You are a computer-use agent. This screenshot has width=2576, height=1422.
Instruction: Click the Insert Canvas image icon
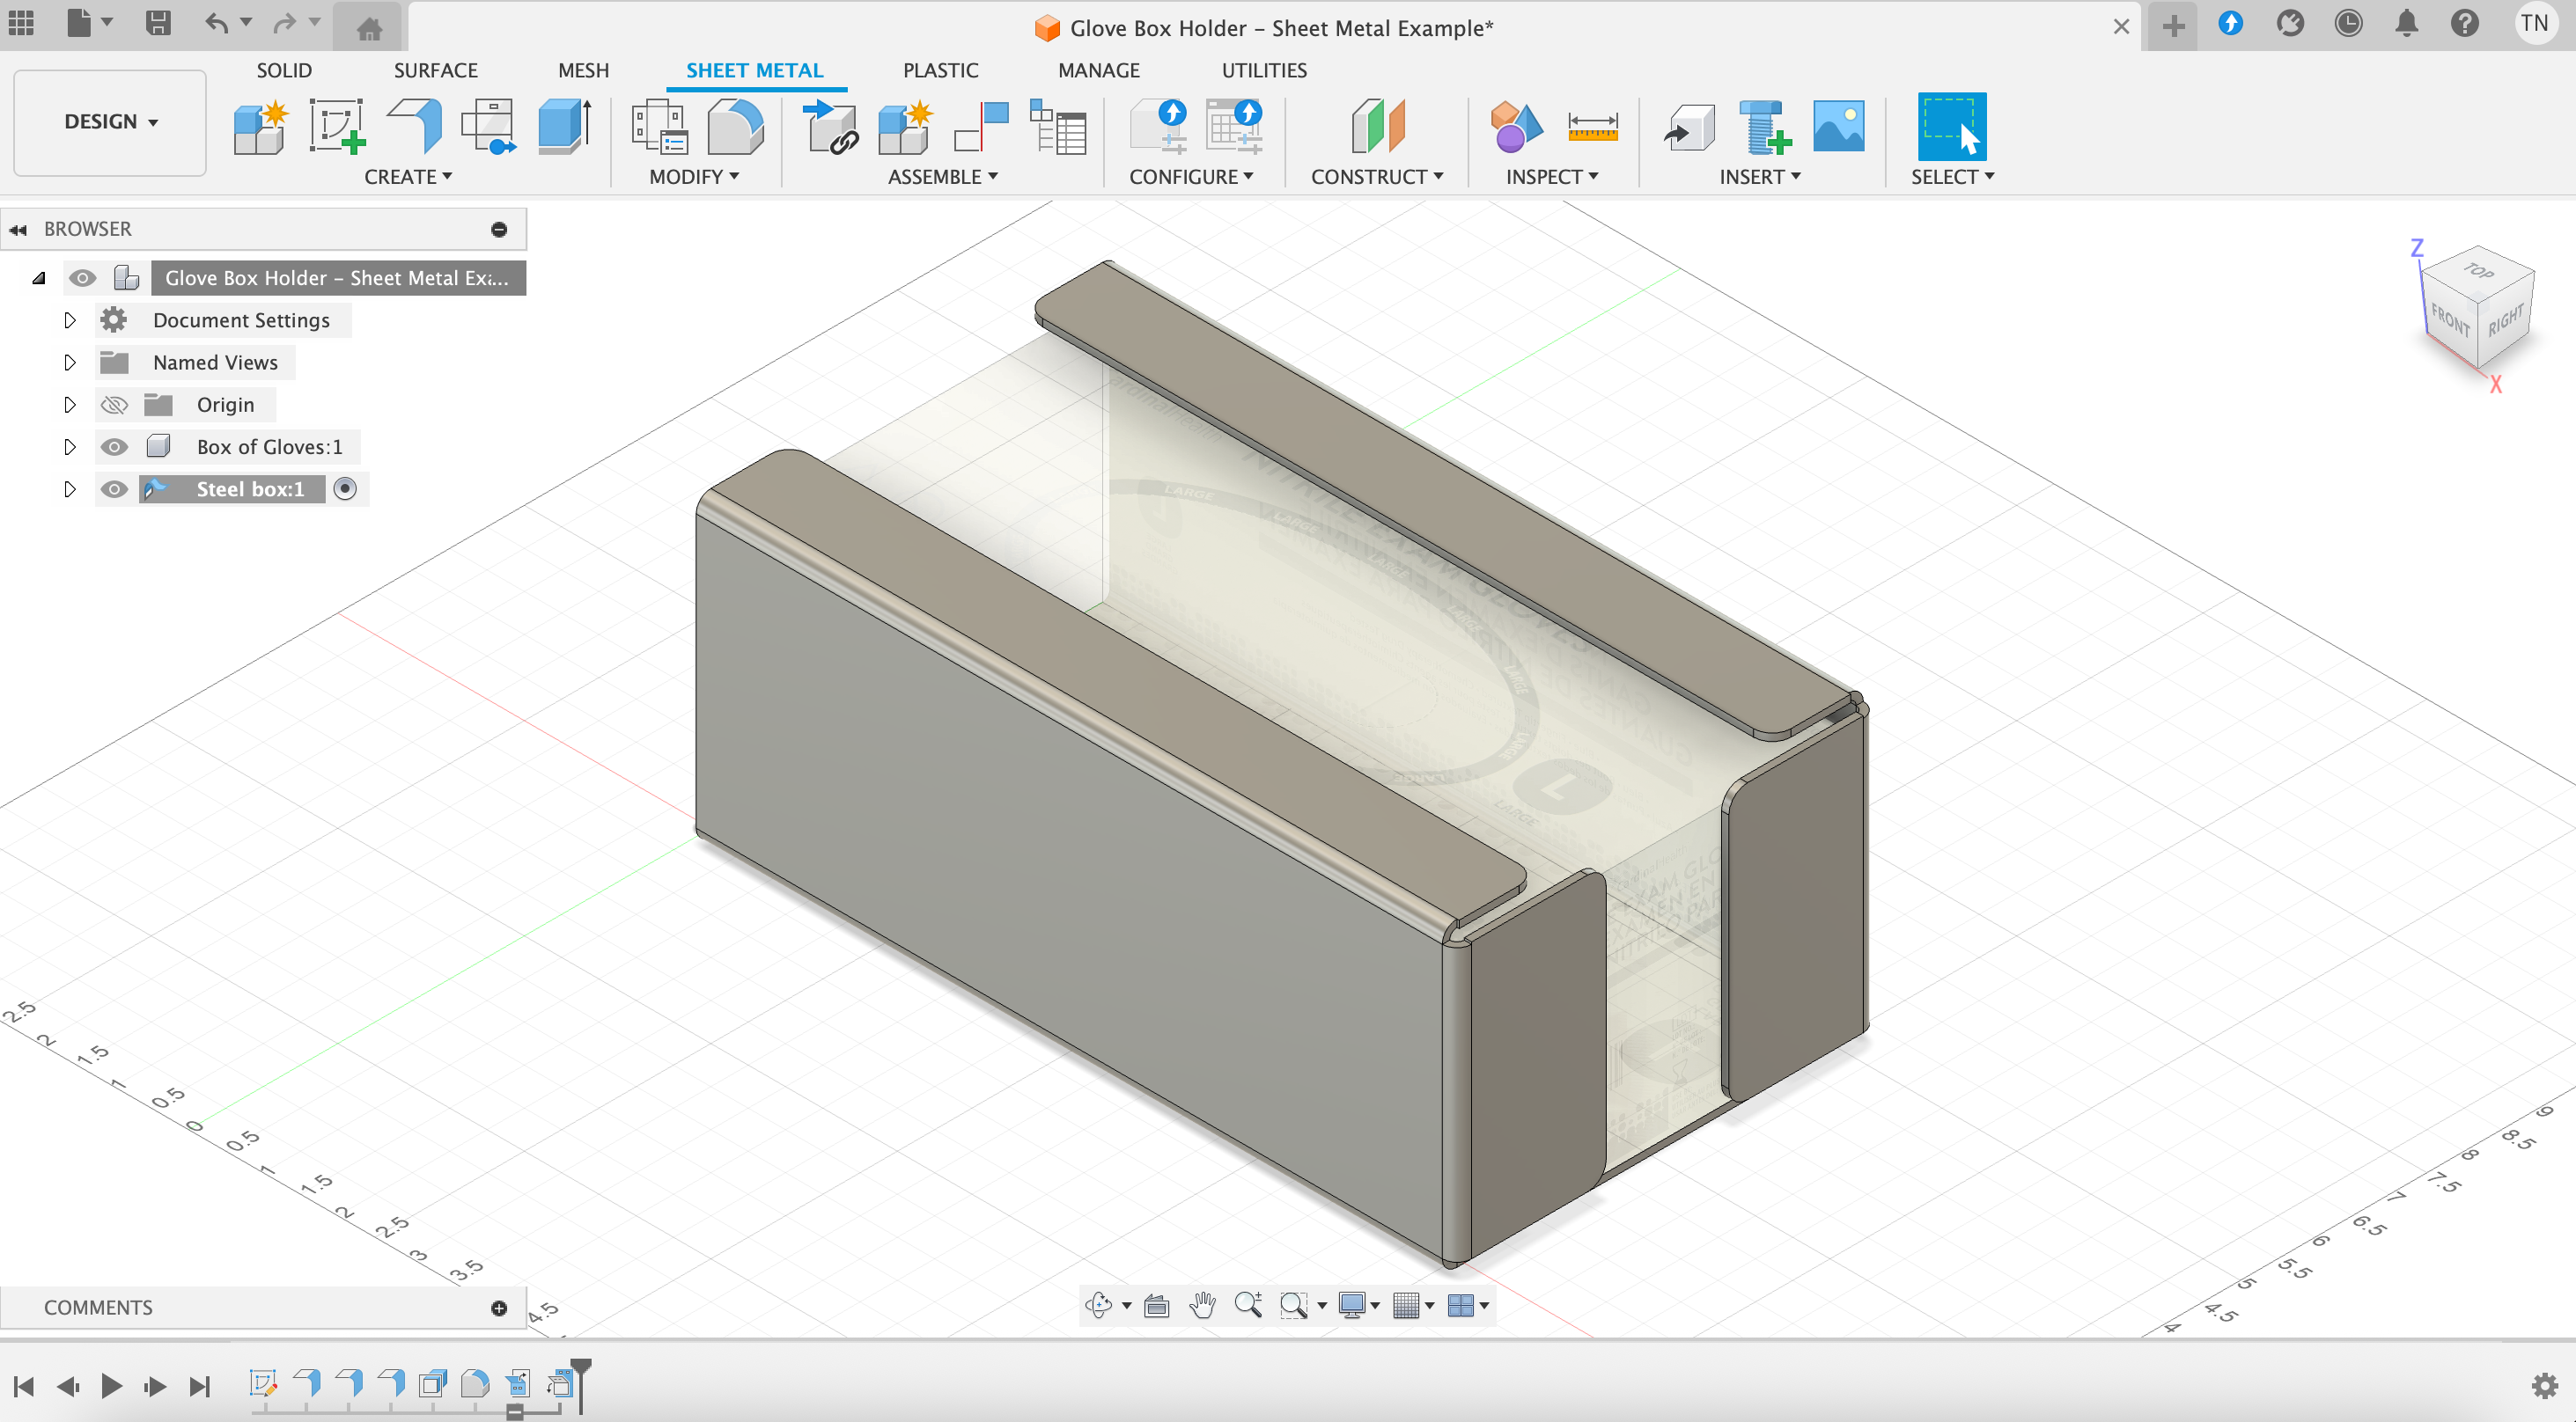(1838, 127)
